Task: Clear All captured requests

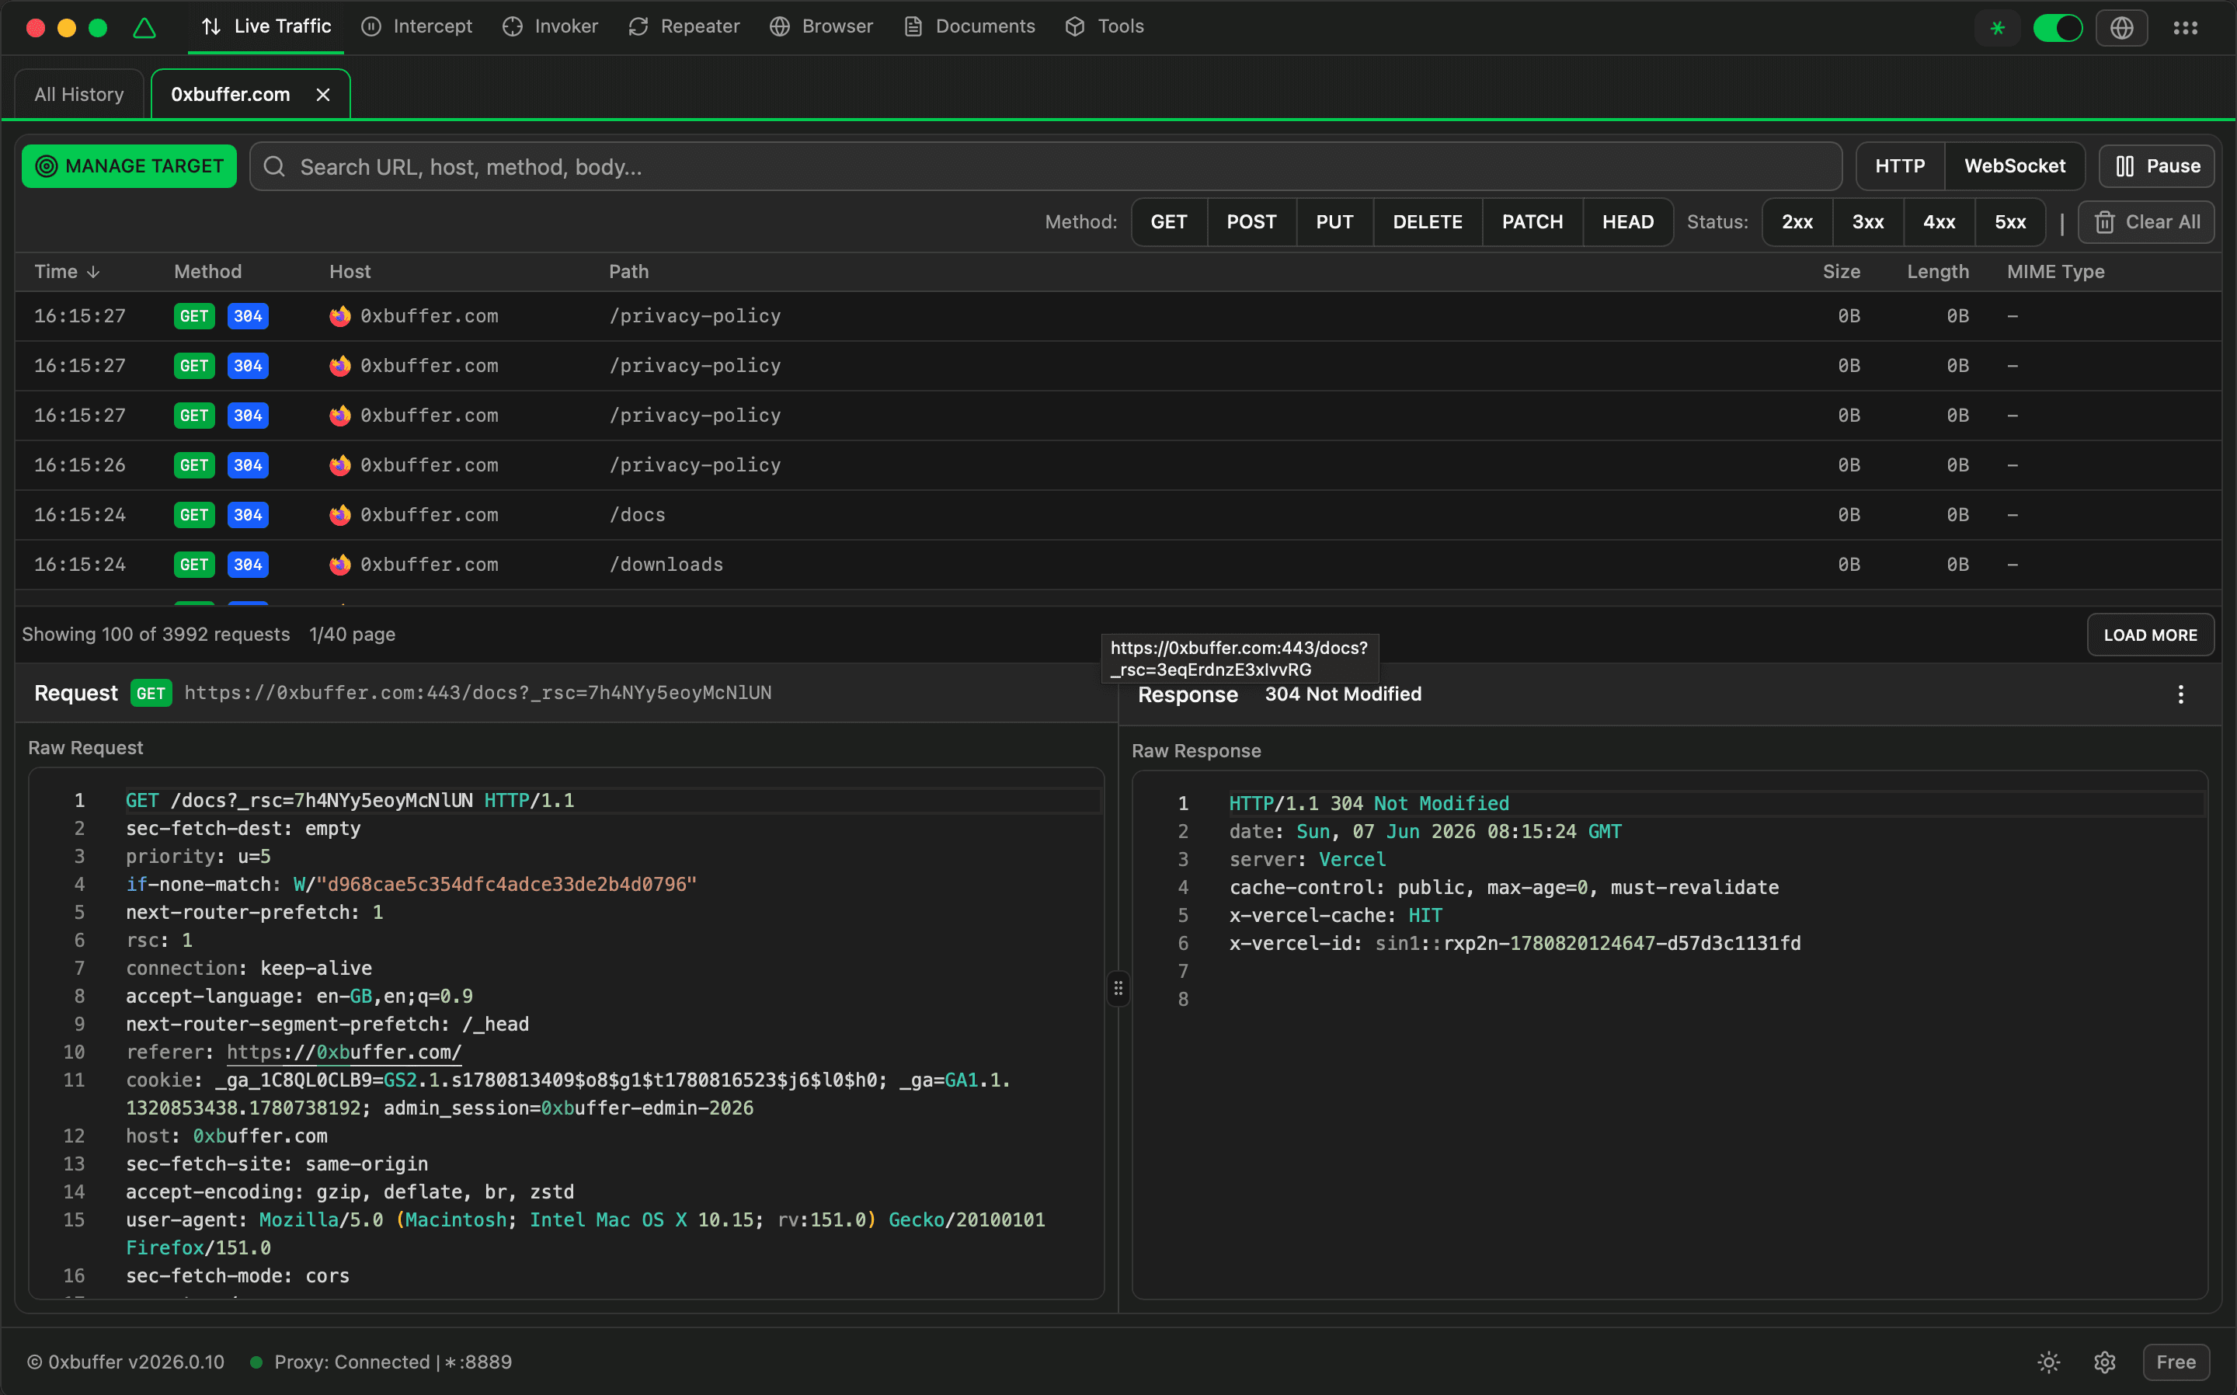Action: tap(2145, 221)
